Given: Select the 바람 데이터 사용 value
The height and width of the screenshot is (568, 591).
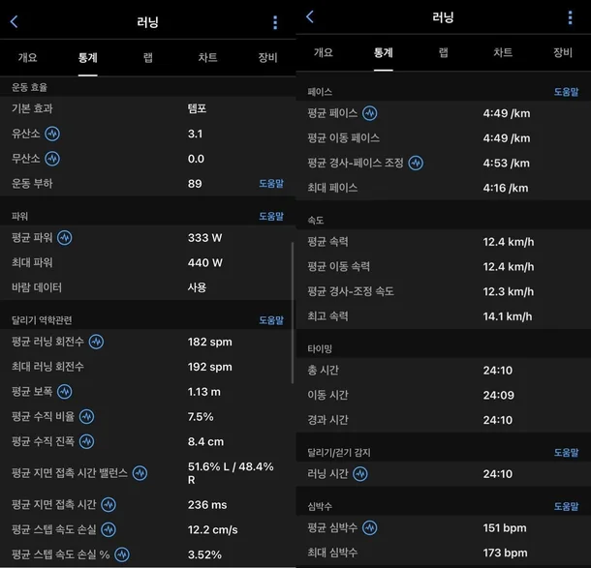Looking at the screenshot, I should tap(197, 287).
